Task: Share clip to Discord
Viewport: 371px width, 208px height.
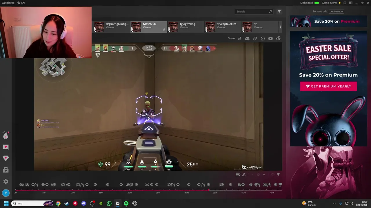Action: (247, 38)
